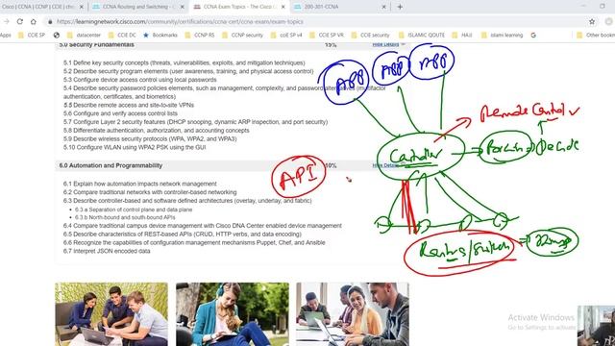Switch to the CCNA Routing and Switching tab
The image size is (615, 346).
138,7
